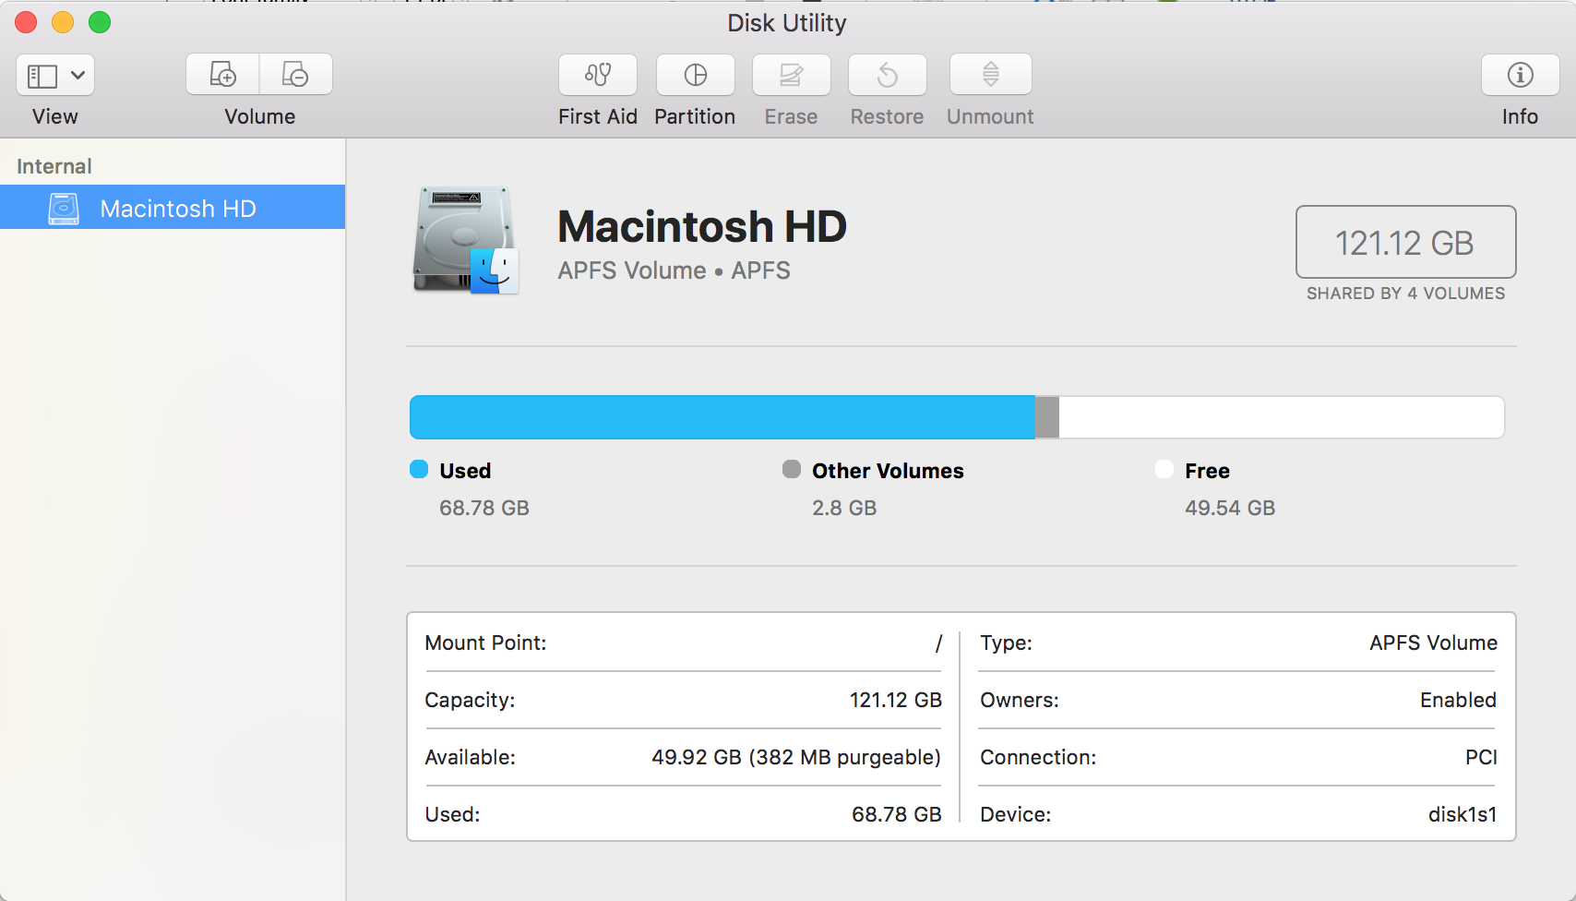Screen dimensions: 1576x901
Task: Click the Unmount eject icon
Action: [x=991, y=75]
